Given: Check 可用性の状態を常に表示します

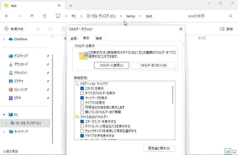Looking at the screenshot, I should coord(82,107).
